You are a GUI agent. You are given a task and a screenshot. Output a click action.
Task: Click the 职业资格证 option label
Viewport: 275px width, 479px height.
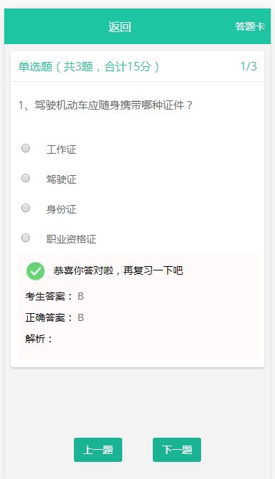pyautogui.click(x=71, y=239)
